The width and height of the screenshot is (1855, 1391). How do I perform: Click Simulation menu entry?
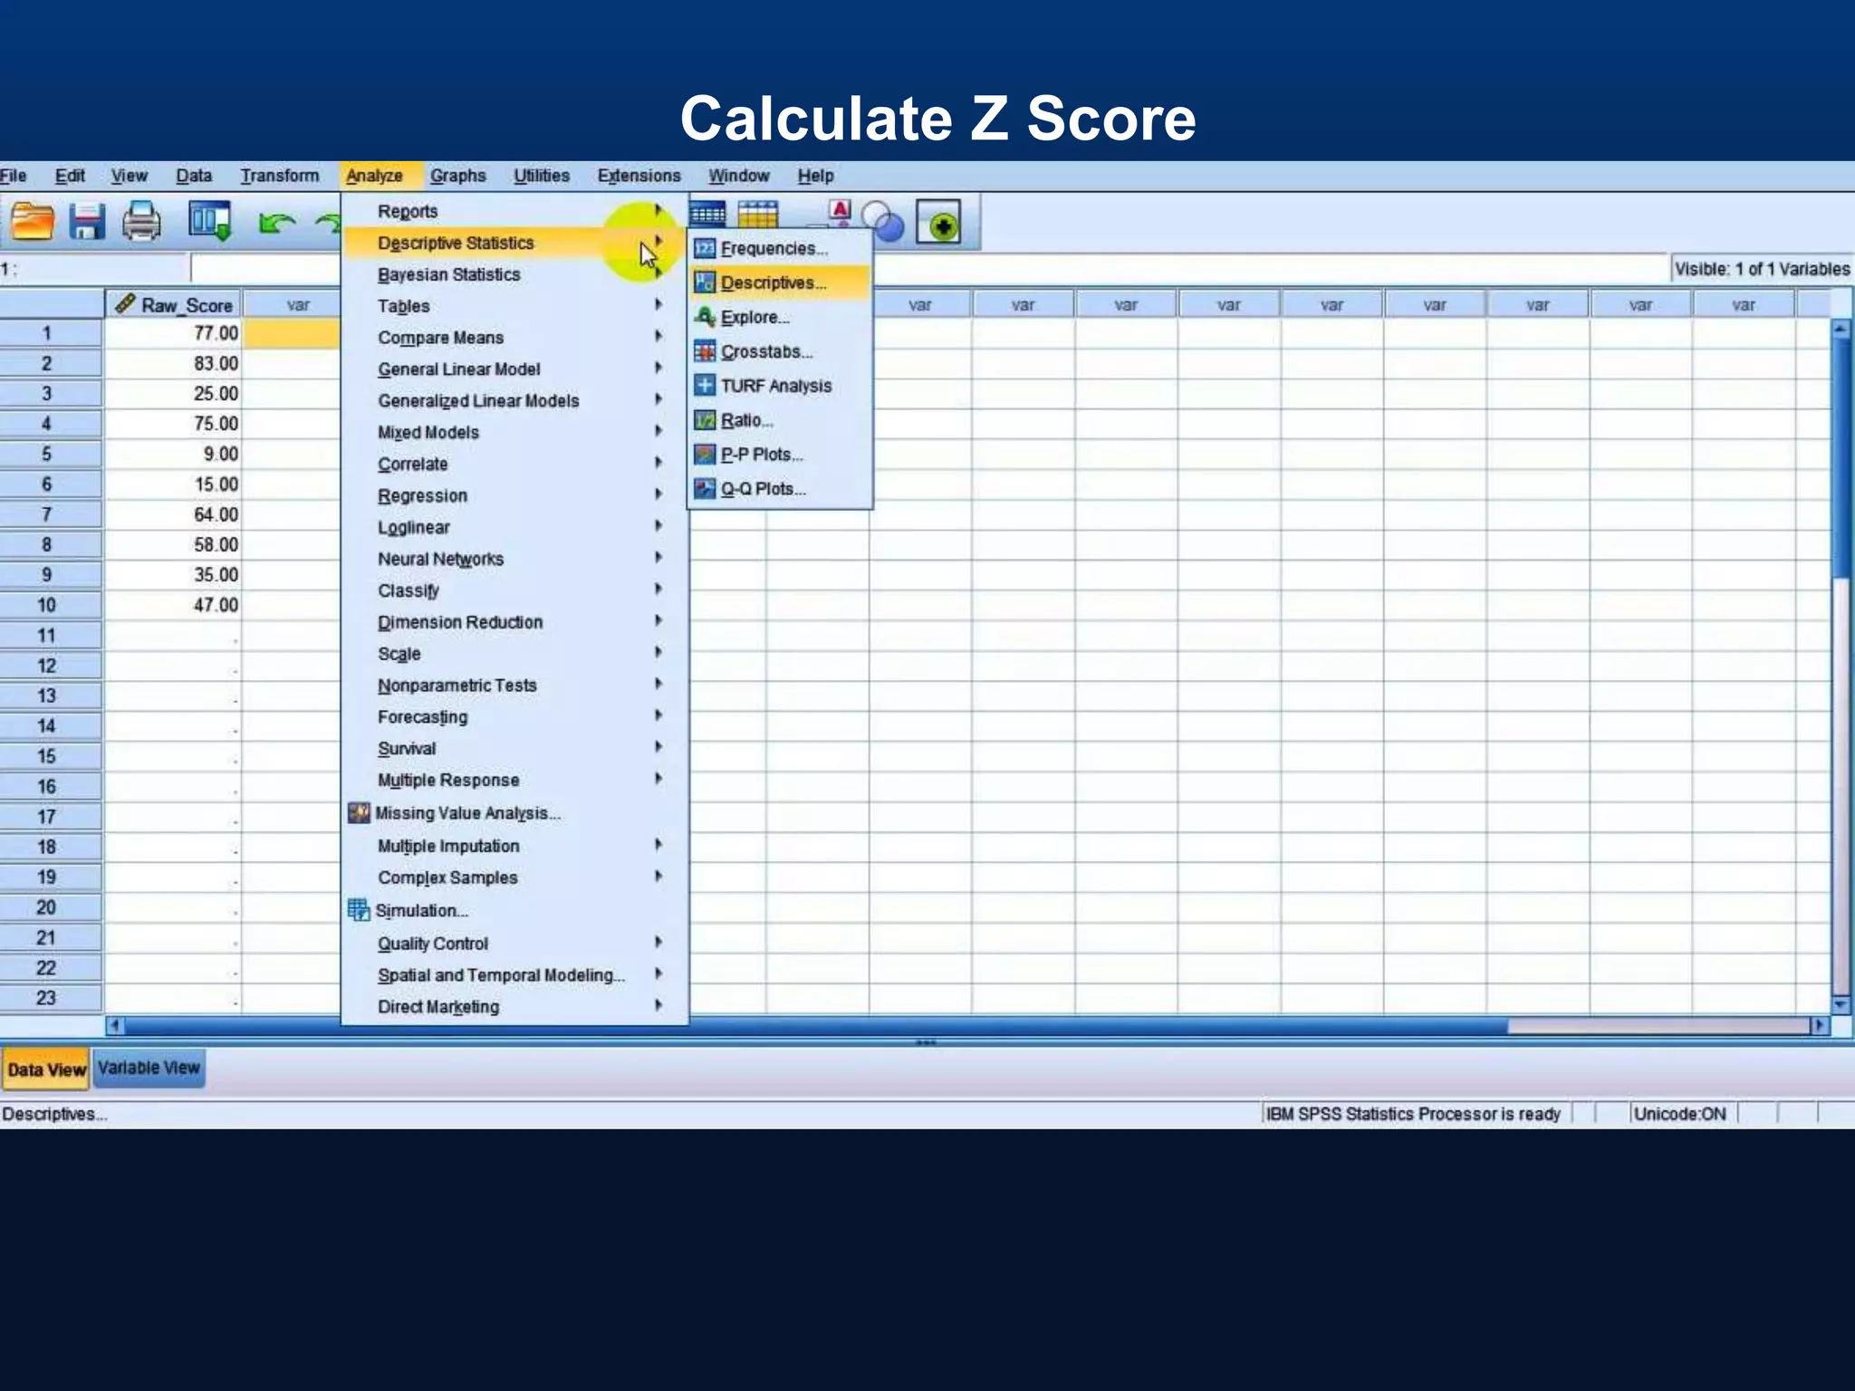514,910
